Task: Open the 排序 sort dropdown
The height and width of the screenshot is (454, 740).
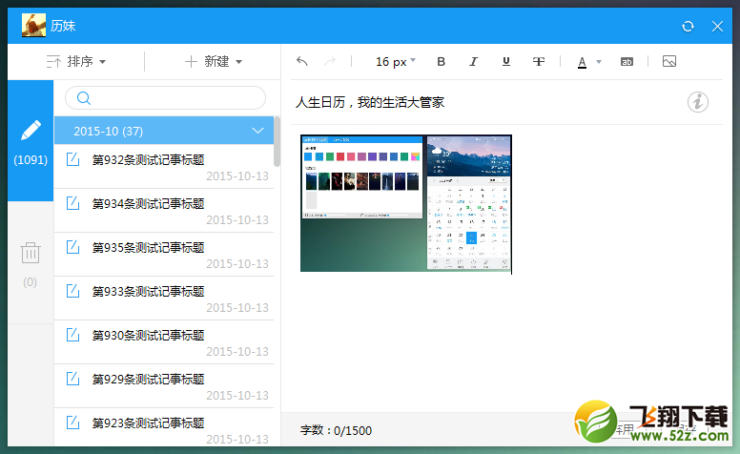Action: 76,61
